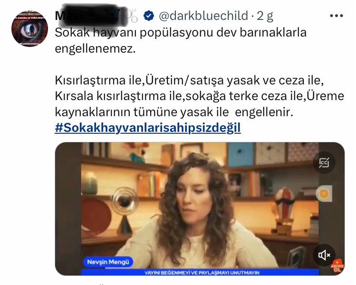
Task: Click the bubbles emoji beside display name
Action: pos(132,15)
